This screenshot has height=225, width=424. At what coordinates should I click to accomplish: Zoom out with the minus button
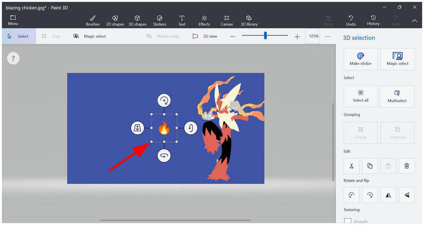tap(233, 37)
